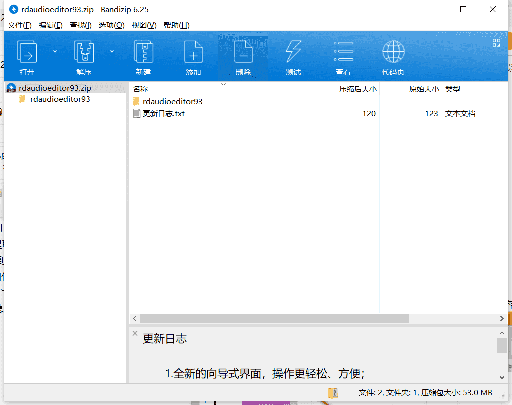Click the View (查看) list icon
Image resolution: width=512 pixels, height=405 pixels.
tap(343, 51)
